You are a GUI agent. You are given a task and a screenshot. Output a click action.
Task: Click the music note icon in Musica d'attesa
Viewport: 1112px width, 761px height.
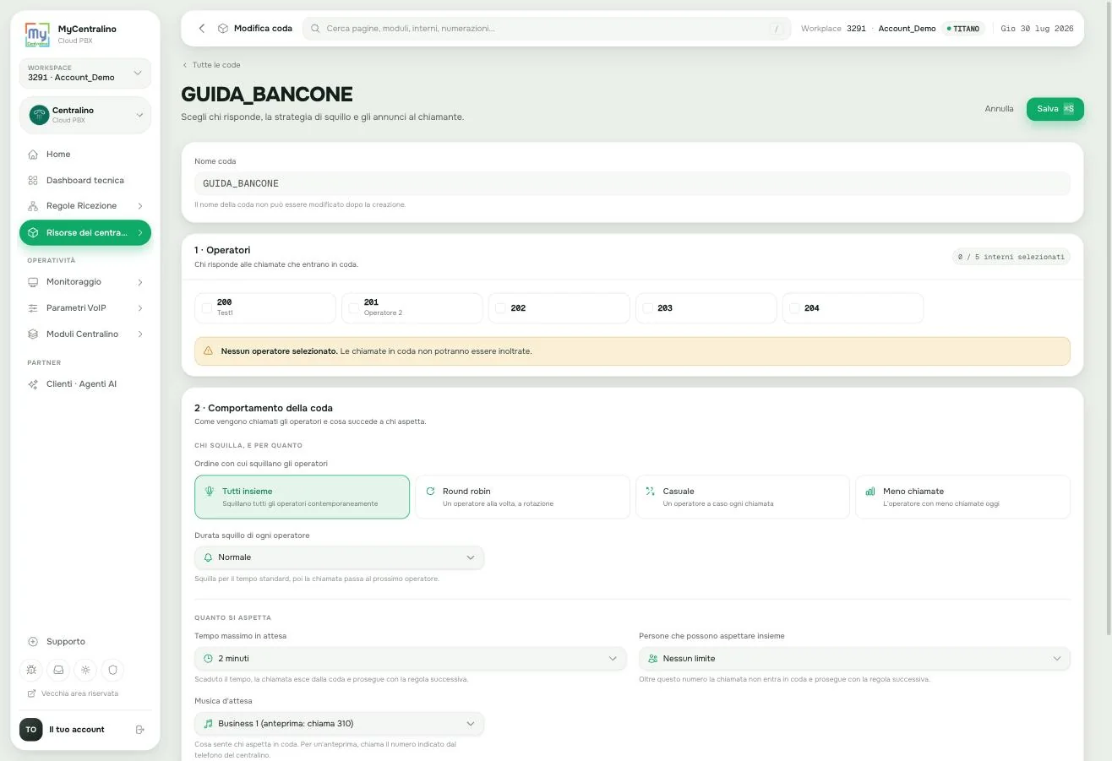coord(208,724)
